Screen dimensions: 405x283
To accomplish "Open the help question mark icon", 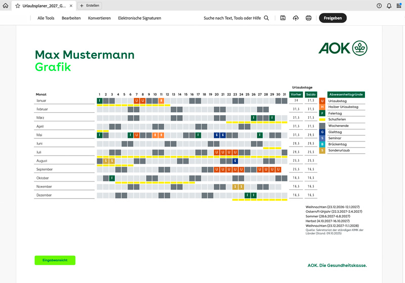I will [x=379, y=6].
